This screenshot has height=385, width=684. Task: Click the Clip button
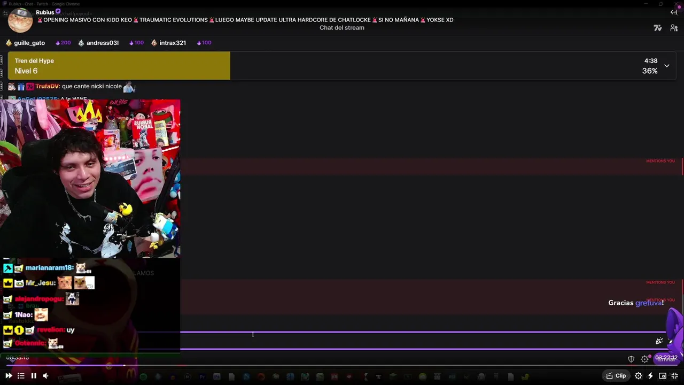[616, 376]
